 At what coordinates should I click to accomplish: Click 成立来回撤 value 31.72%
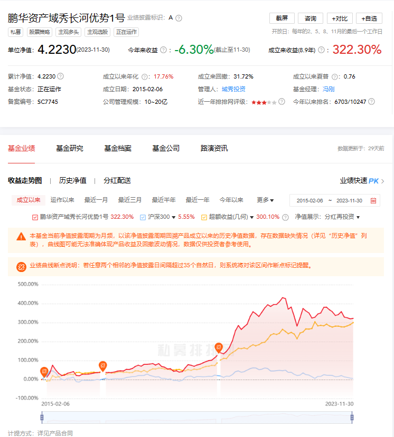point(243,76)
